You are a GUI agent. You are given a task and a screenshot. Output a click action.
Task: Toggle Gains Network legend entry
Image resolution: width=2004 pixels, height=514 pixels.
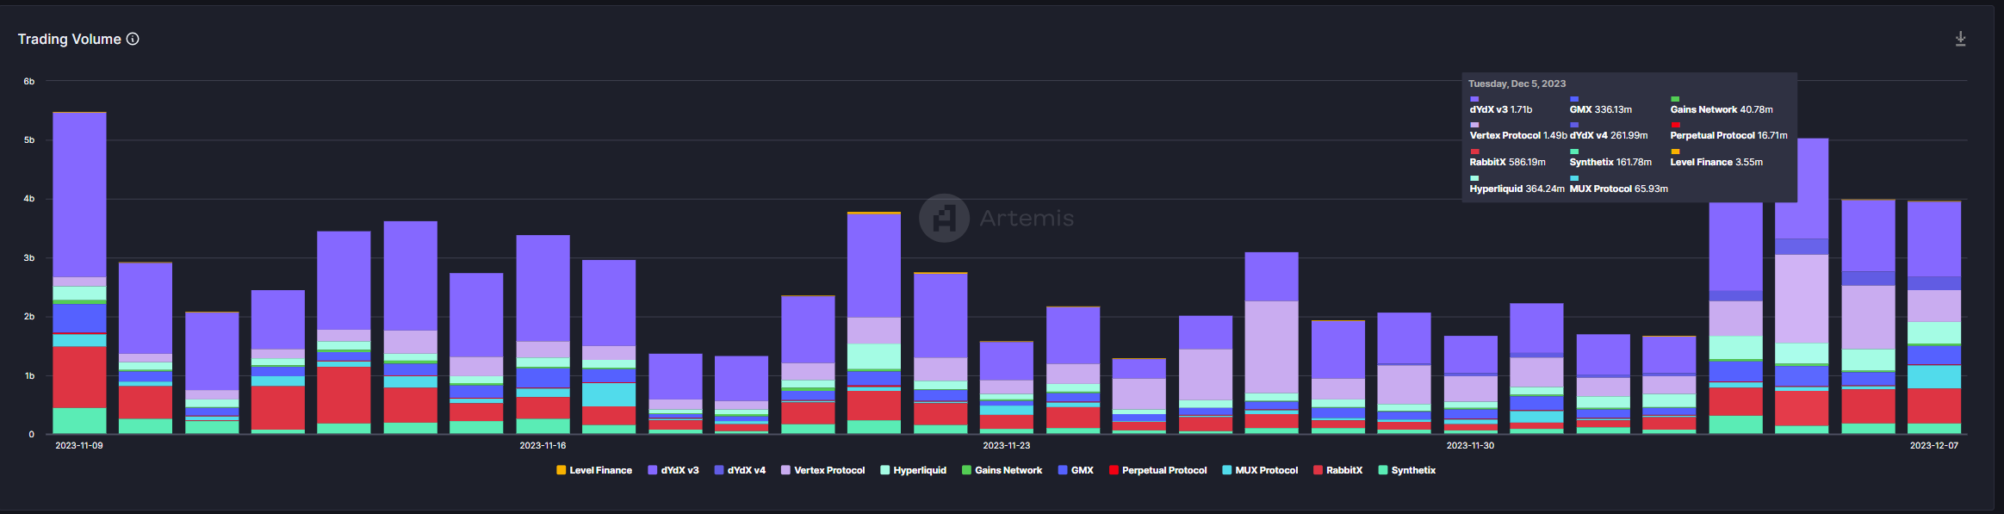(1002, 470)
